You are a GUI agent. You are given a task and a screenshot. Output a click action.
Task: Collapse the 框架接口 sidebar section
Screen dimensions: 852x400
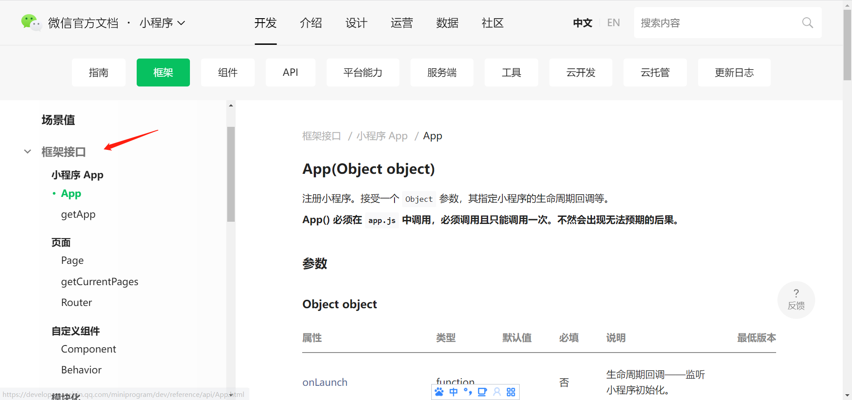28,152
